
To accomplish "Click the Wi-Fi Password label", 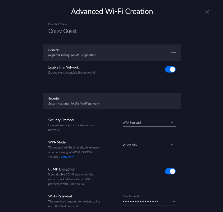I will (60, 196).
